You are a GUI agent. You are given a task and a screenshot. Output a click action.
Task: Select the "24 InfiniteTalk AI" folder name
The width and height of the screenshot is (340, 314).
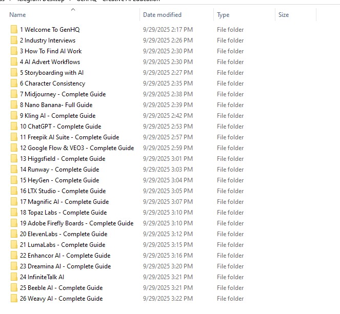(x=42, y=277)
